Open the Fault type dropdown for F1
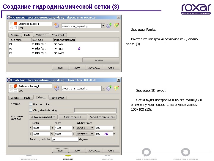 coord(33,44)
